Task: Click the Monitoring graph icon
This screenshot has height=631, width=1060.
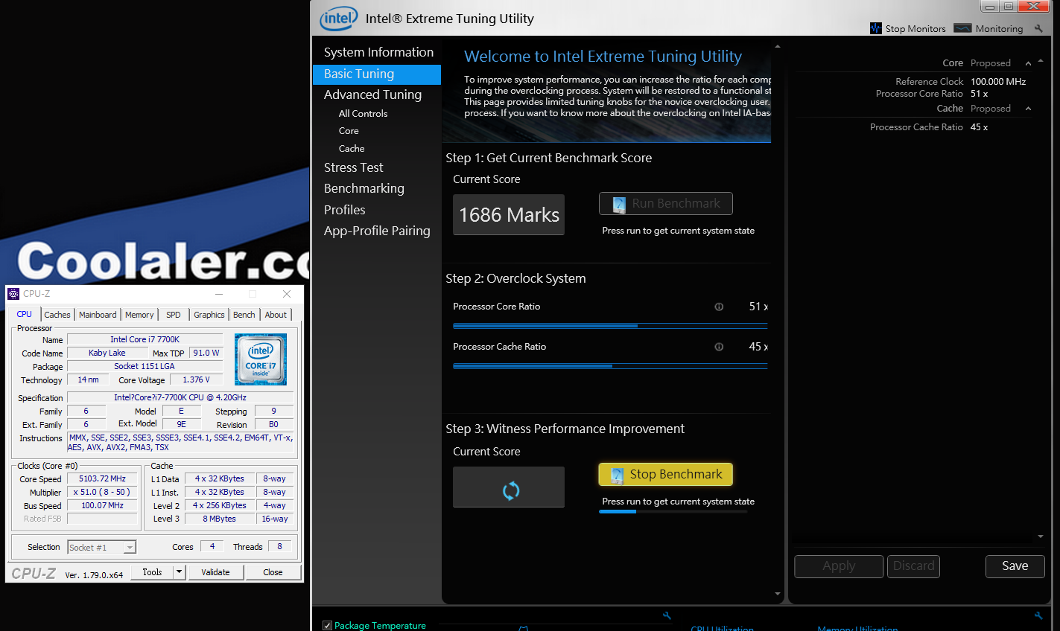Action: tap(962, 28)
